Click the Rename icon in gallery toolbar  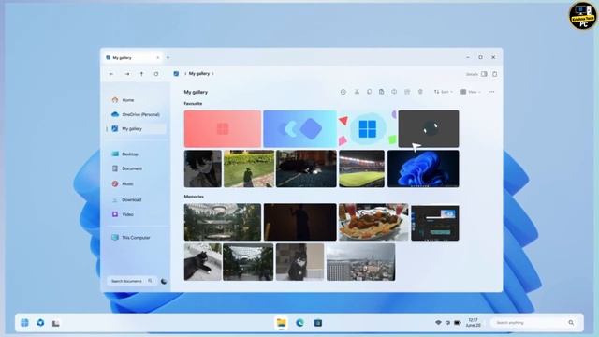click(394, 92)
